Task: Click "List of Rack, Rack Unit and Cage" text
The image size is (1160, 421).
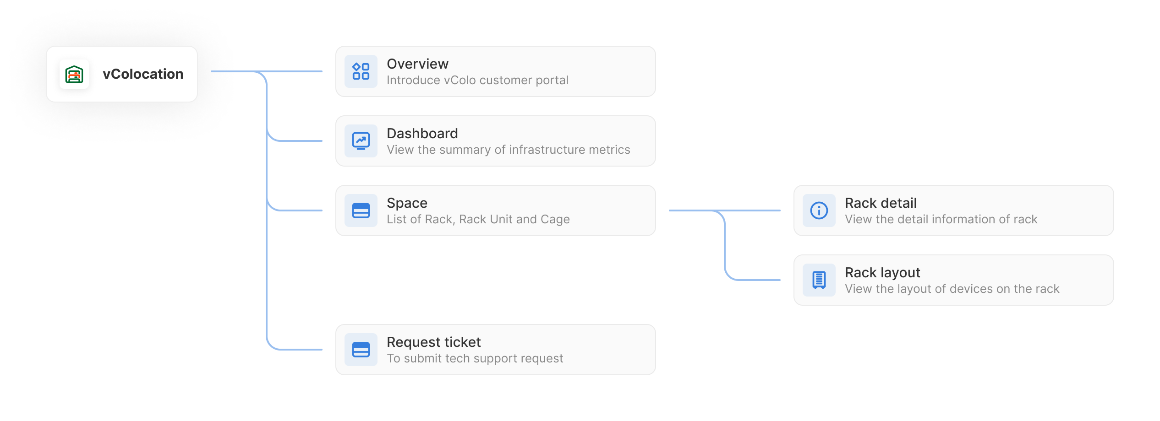Action: 478,220
